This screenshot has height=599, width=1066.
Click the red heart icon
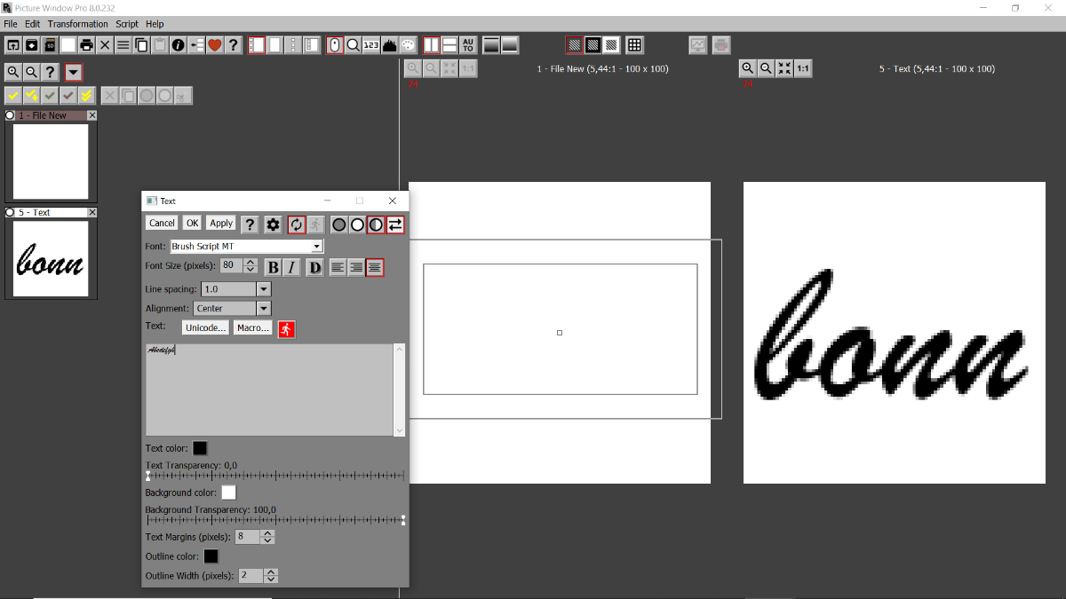pyautogui.click(x=214, y=45)
